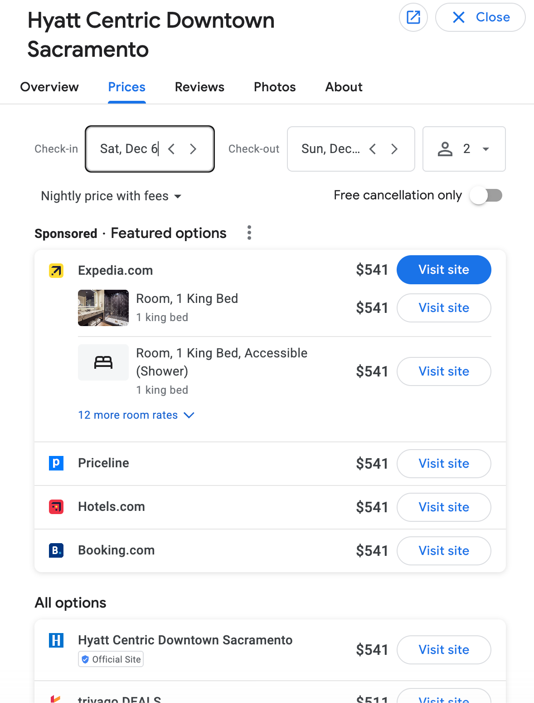The height and width of the screenshot is (703, 534).
Task: Click the check-in previous day arrow
Action: click(171, 149)
